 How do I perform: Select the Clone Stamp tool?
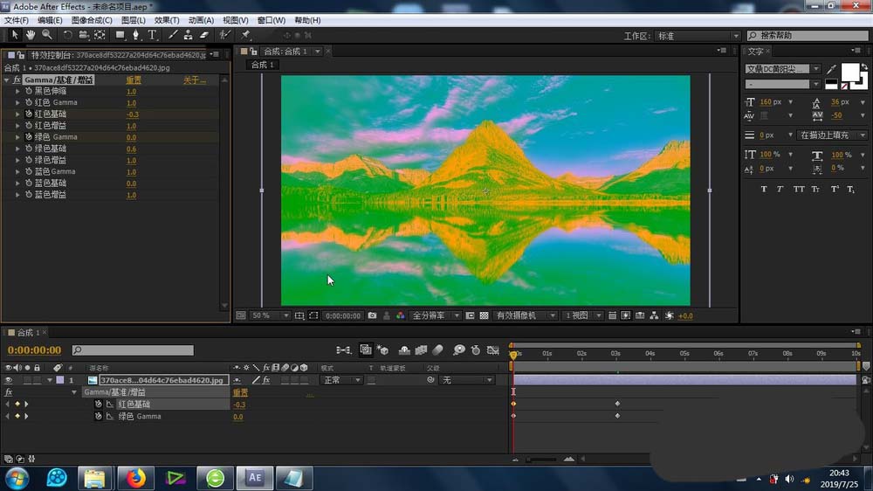click(188, 35)
